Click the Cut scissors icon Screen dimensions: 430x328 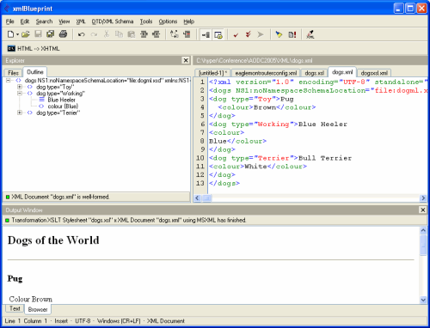[x=107, y=34]
